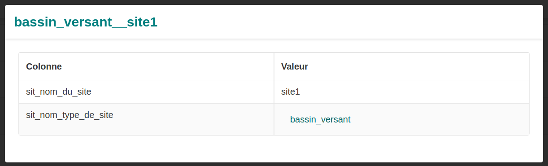
Task: Dismiss the modal via dark backdrop above it
Action: click(274, 2)
